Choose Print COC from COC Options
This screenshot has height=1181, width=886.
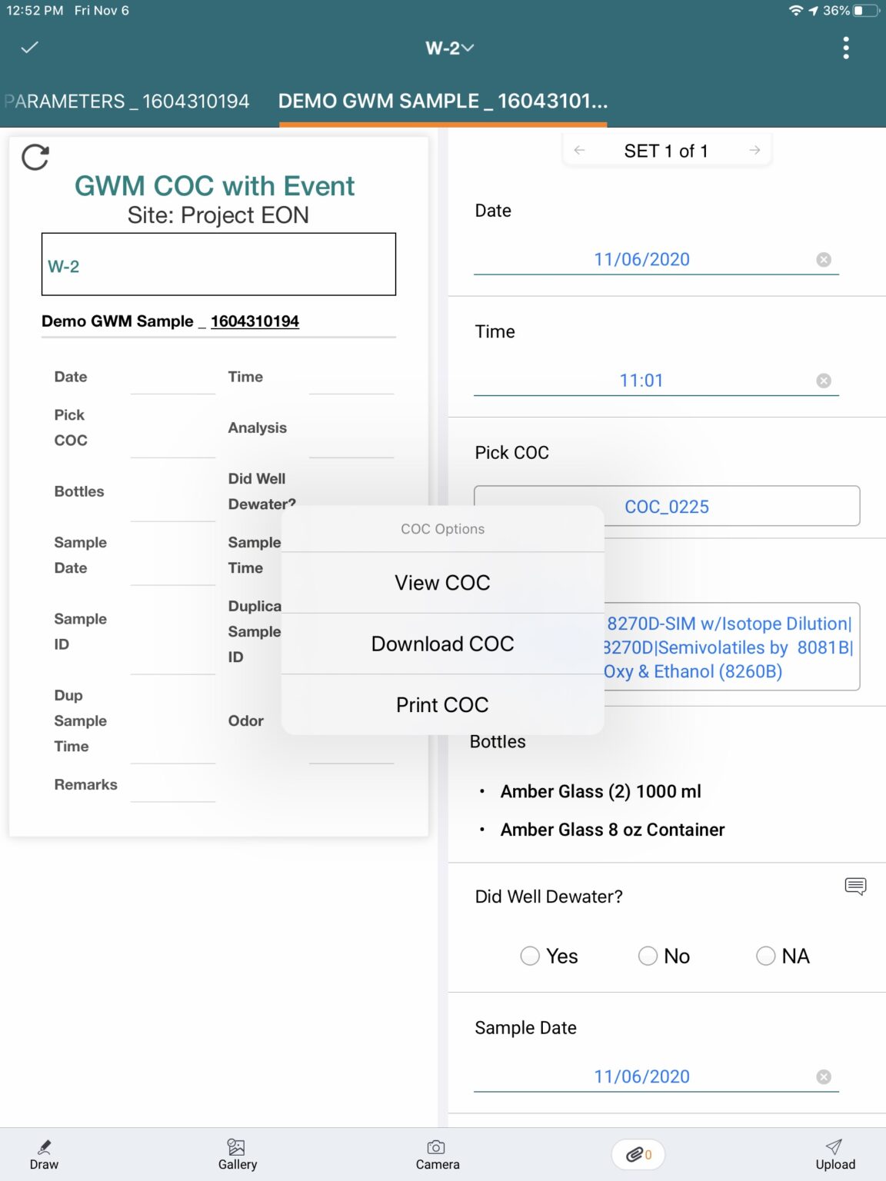(x=442, y=704)
